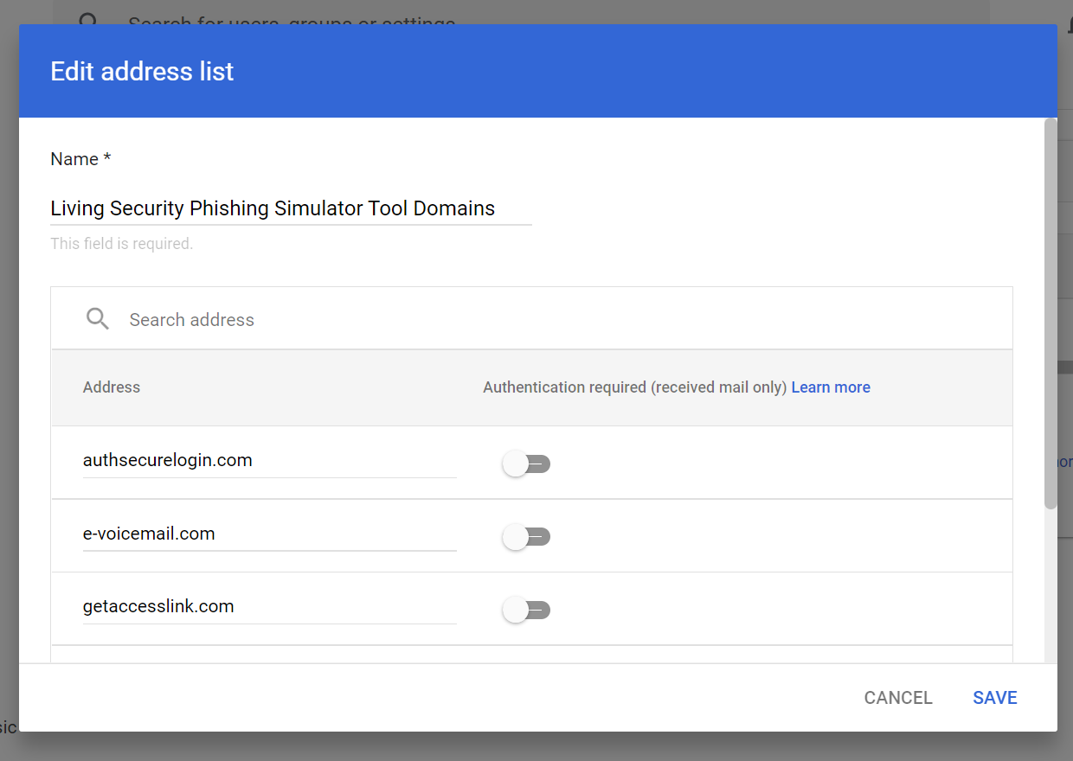Screen dimensions: 1073x761
Task: Open the Learn more link
Action: 831,387
